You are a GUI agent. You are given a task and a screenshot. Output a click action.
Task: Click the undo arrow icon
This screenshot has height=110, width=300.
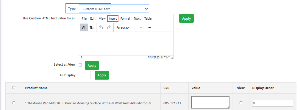coord(101,27)
